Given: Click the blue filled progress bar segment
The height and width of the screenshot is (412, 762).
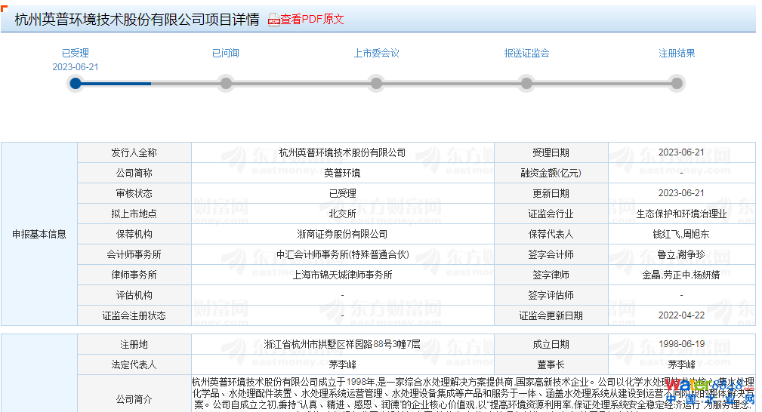Looking at the screenshot, I should (x=117, y=84).
